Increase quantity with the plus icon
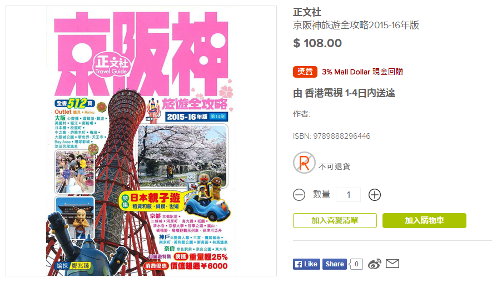This screenshot has height=288, width=492. coord(374,195)
